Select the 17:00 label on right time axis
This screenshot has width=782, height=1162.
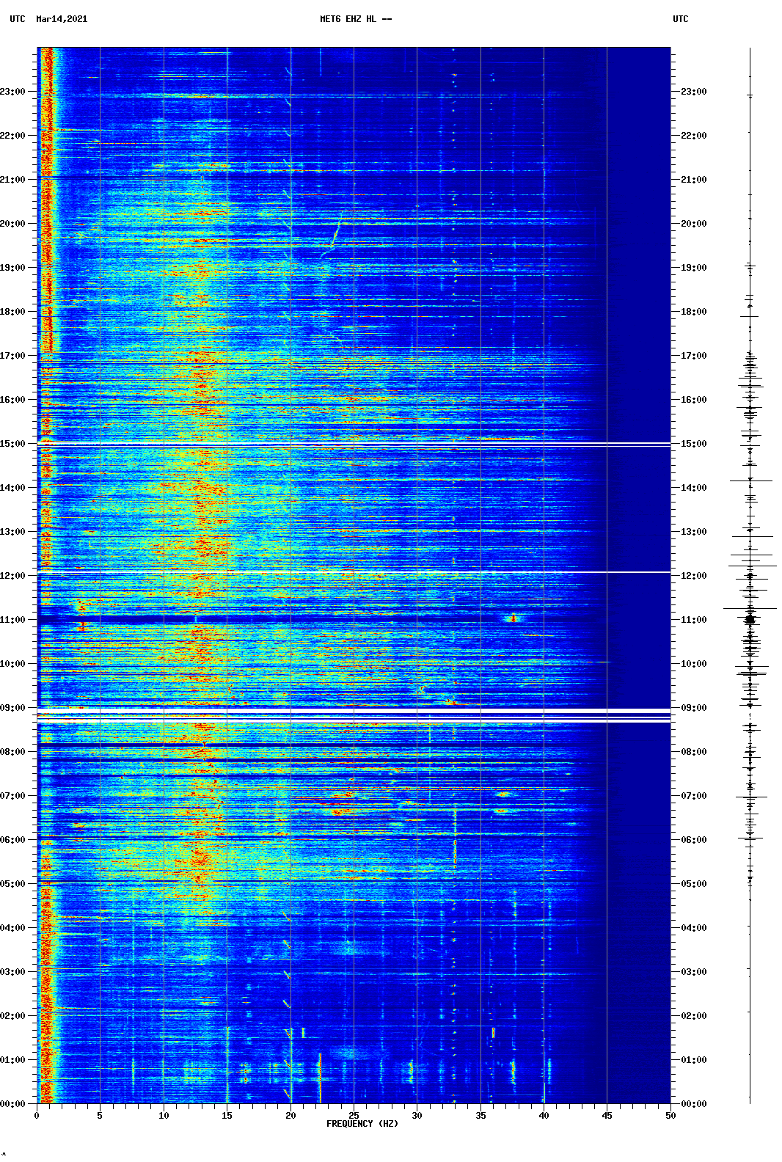(x=693, y=356)
